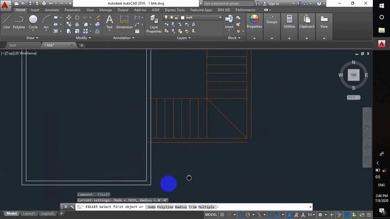Toggle snap mode in status bar

(x=229, y=215)
